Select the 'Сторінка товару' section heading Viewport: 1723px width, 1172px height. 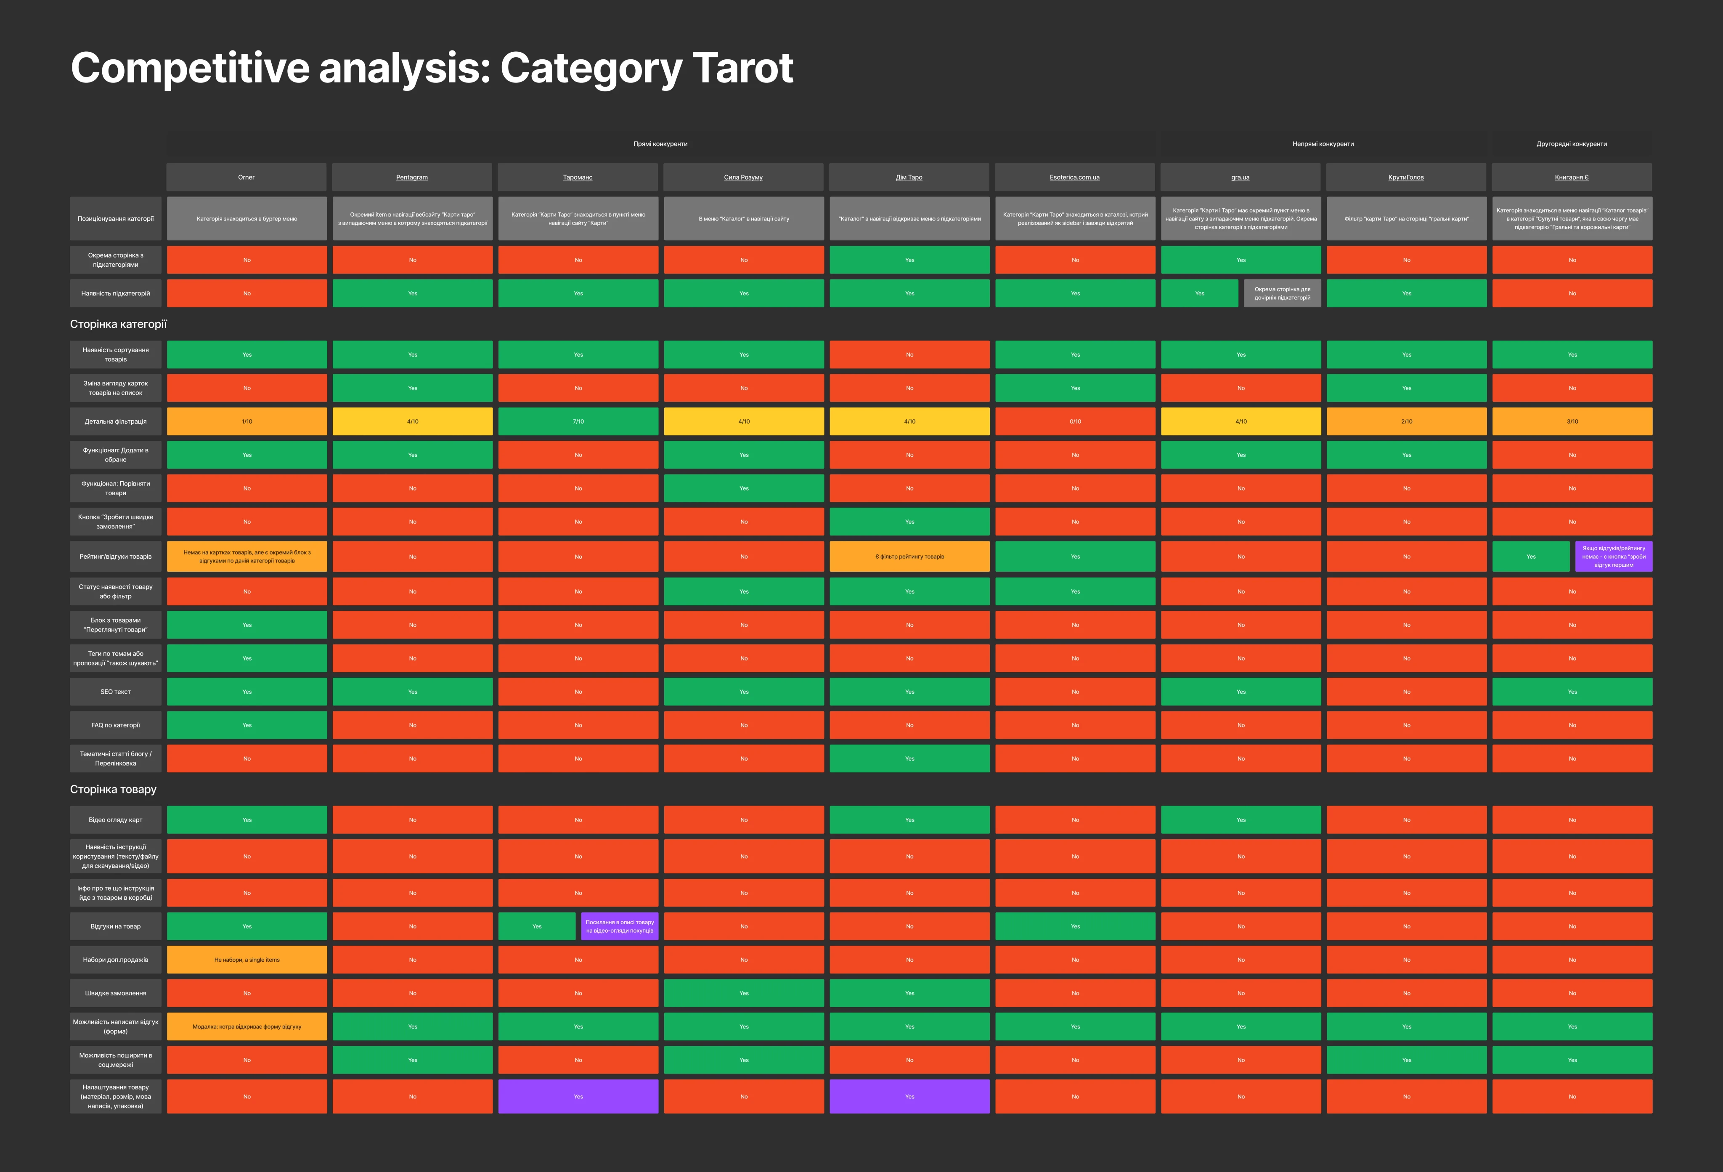114,790
